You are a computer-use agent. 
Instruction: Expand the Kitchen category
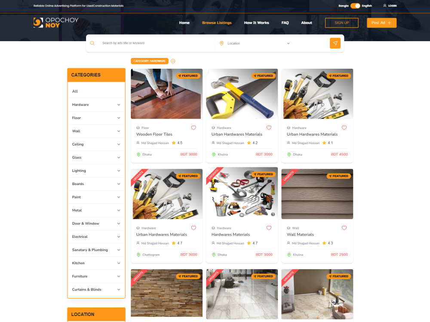tap(119, 263)
